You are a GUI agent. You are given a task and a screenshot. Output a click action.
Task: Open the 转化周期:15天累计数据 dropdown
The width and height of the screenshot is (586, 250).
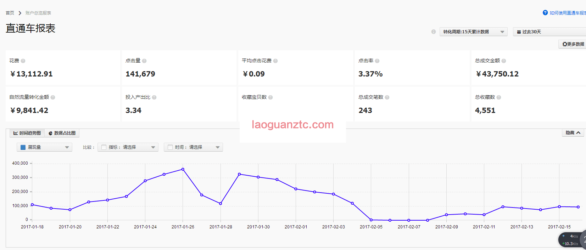click(474, 32)
